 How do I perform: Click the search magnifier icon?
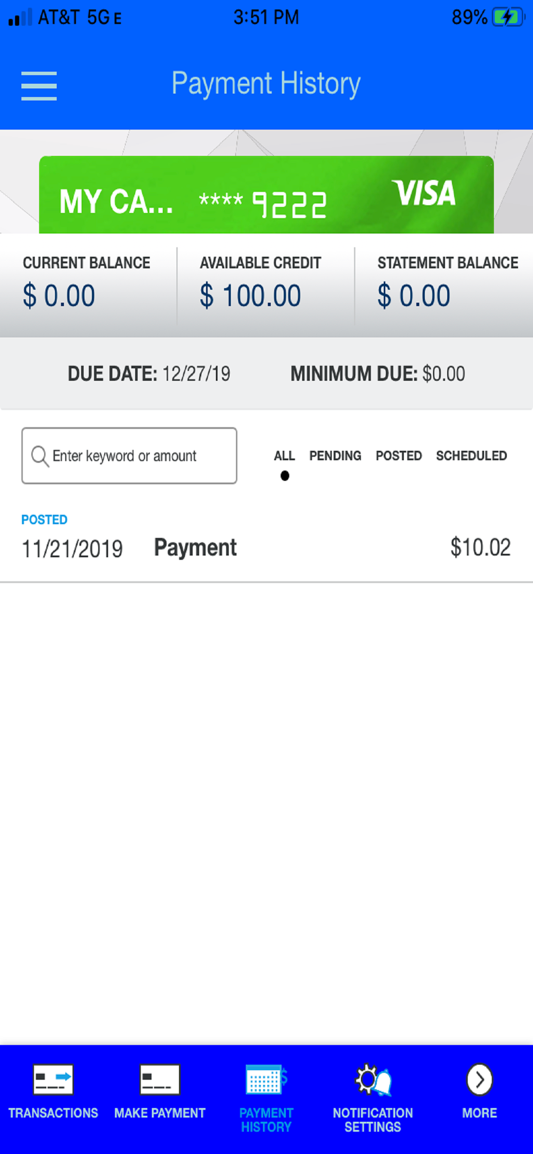[x=39, y=456]
